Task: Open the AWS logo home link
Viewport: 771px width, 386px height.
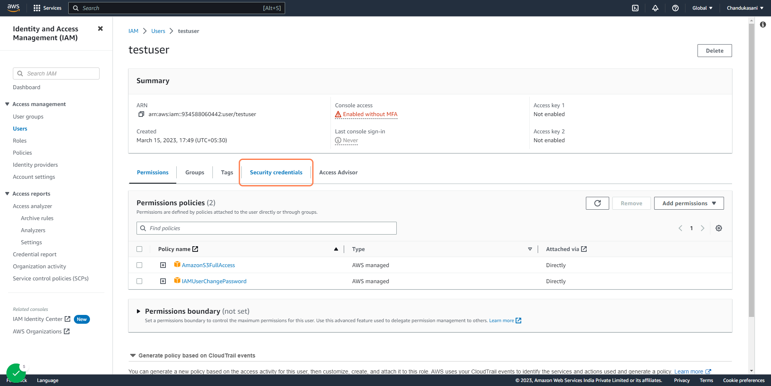Action: pyautogui.click(x=14, y=8)
